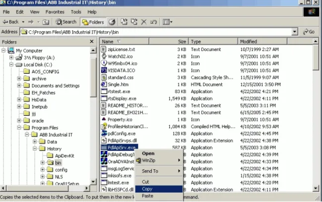
Task: Open the Back button history dropdown
Action: coord(23,22)
